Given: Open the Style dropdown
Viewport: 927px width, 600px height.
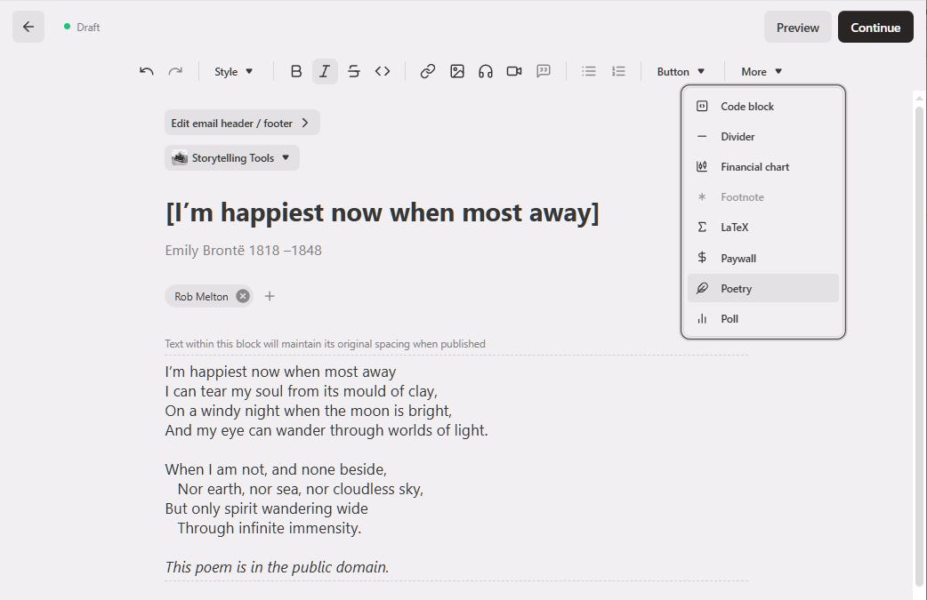Looking at the screenshot, I should pyautogui.click(x=233, y=71).
